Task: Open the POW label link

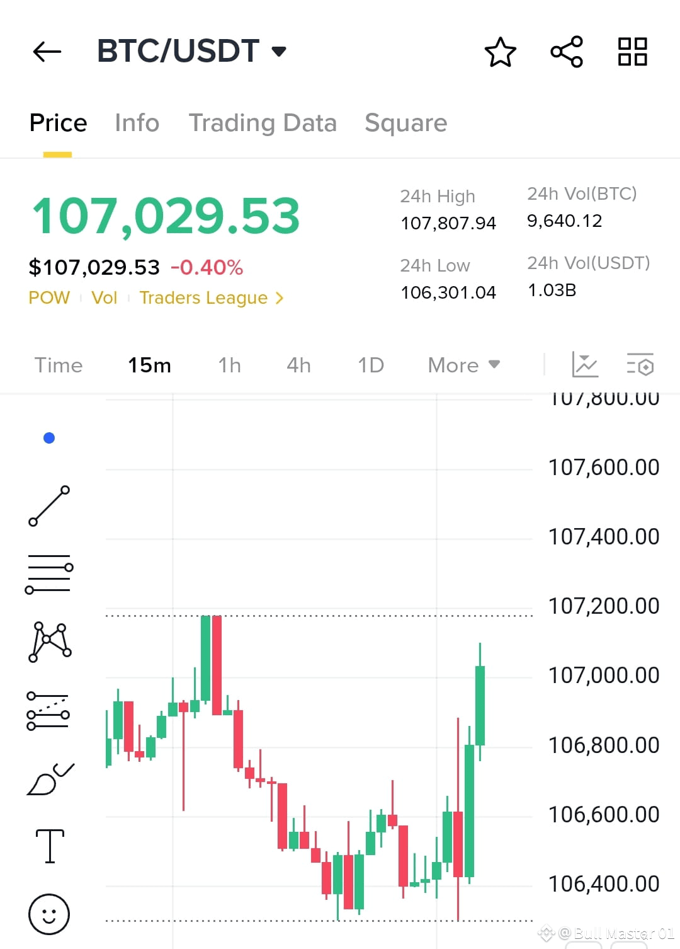Action: point(49,297)
